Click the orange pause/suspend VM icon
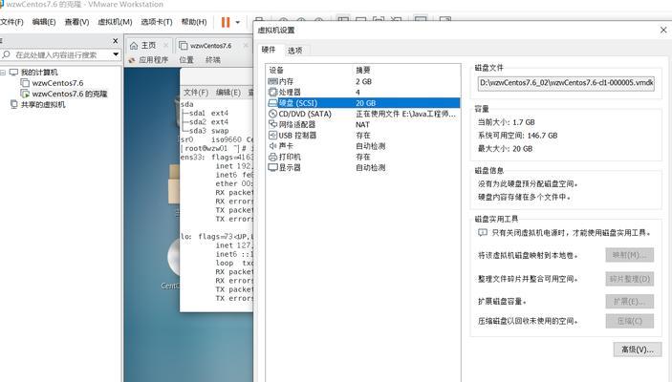Image resolution: width=672 pixels, height=382 pixels. coord(226,22)
